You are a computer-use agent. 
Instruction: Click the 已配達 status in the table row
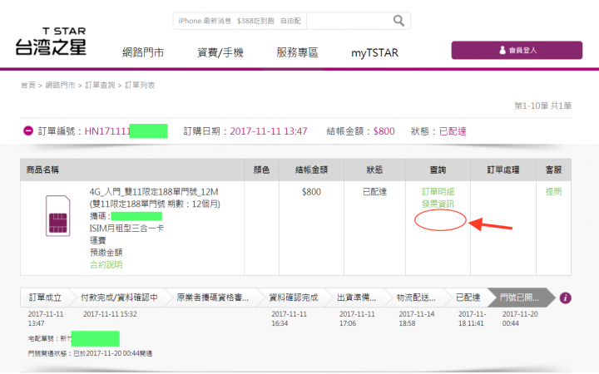pos(374,192)
